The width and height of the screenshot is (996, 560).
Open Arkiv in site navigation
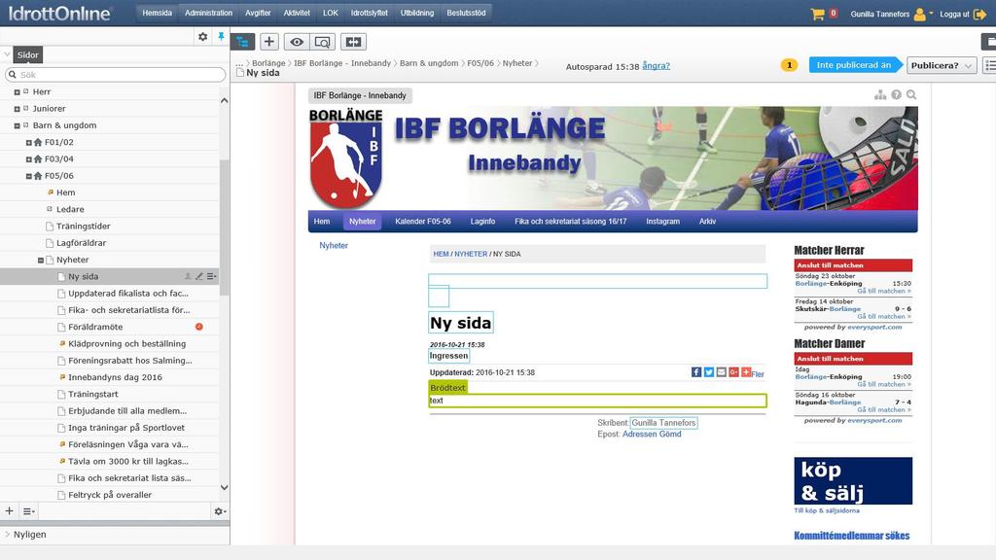tap(708, 222)
